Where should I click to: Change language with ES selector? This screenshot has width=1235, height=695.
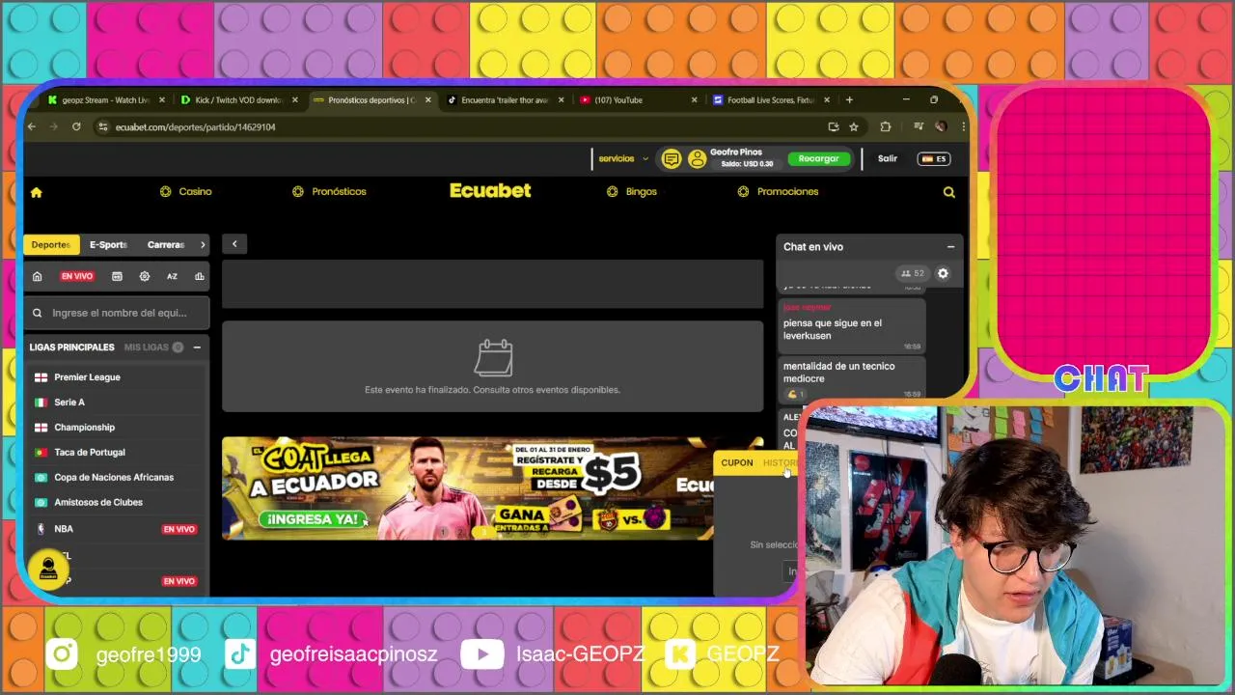point(934,158)
